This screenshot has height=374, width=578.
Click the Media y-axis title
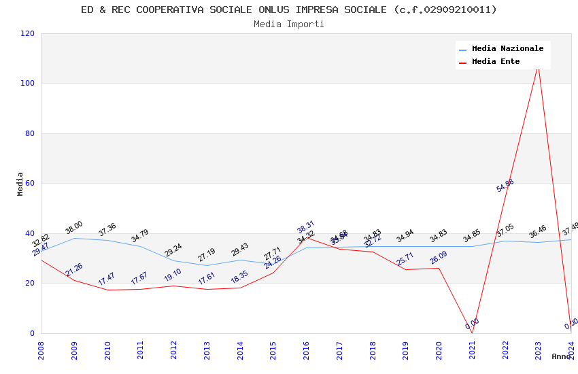click(x=20, y=184)
